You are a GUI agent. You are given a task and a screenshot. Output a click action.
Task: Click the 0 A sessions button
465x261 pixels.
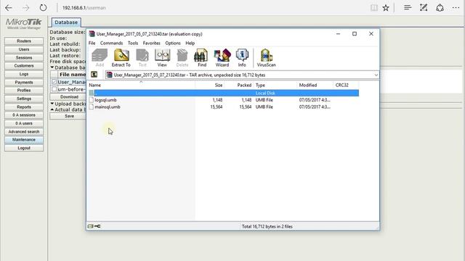click(24, 115)
